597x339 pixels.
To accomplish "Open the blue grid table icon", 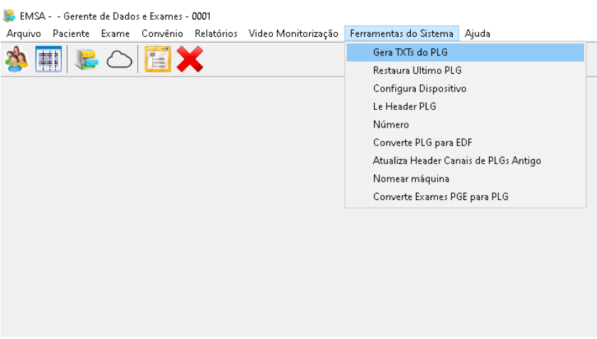I will click(49, 60).
